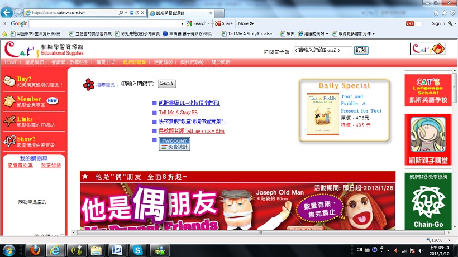Expand the Google toolbar More options
Screen dimensions: 458x257
pos(245,23)
